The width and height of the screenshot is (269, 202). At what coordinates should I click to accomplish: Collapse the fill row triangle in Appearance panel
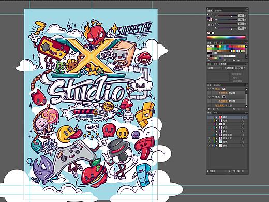213,97
